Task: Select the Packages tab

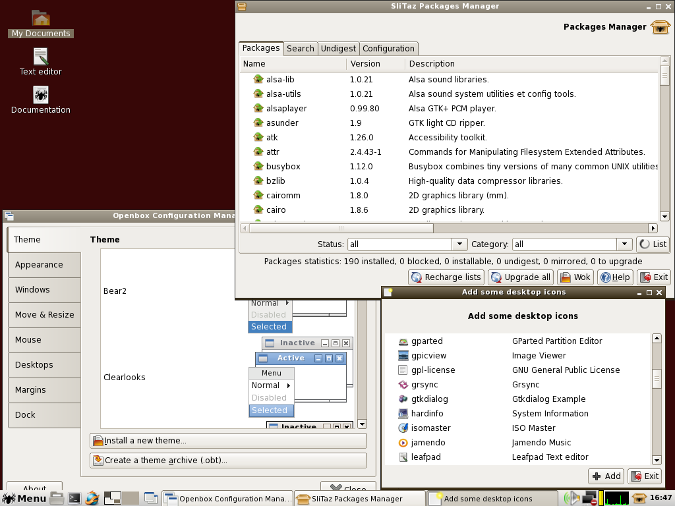Action: click(261, 47)
